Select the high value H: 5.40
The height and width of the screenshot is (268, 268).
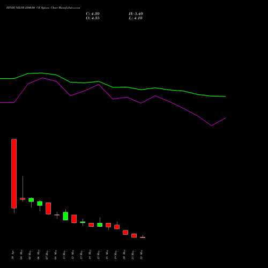136,14
